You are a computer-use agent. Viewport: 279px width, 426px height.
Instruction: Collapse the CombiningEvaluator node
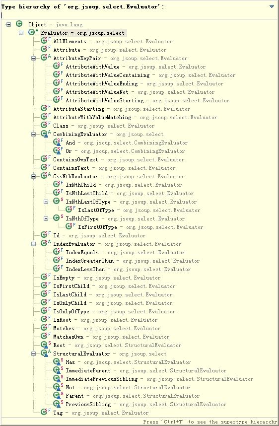(x=33, y=134)
